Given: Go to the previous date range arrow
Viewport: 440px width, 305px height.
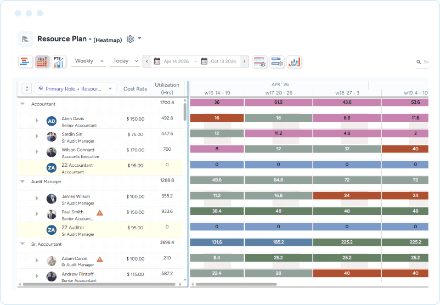Looking at the screenshot, I should tap(147, 61).
